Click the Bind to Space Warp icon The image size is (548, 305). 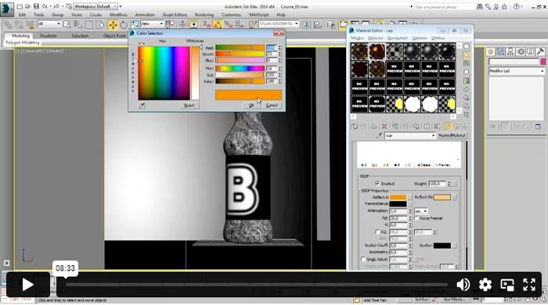[30, 25]
